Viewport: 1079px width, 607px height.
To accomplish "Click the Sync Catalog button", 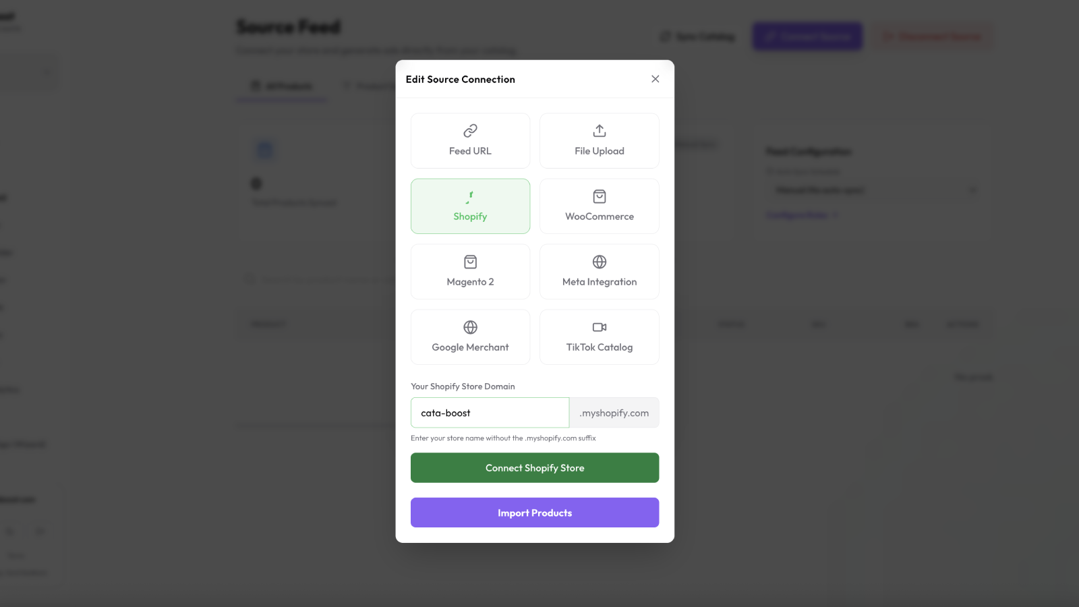I will (698, 36).
